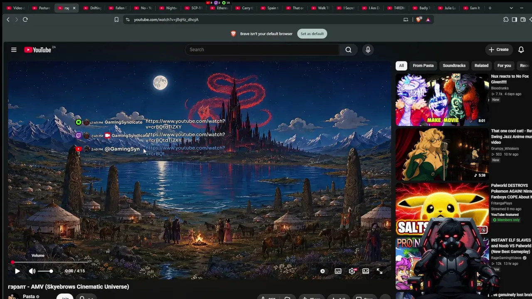Open the "Nux reacts to No Fox Given" thumbnail
Screen dimensions: 532x299
[442, 100]
